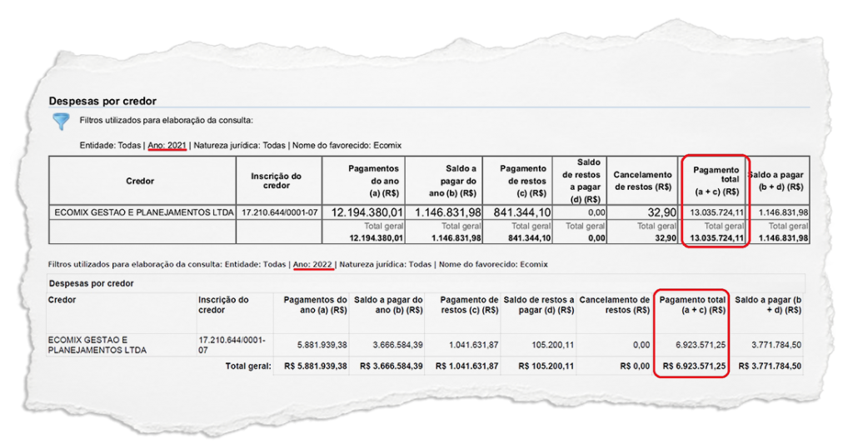Select 'ECOMIX GESTAO E PLANEJAMENTOS LTDA' in 2021 table
853x444 pixels.
coord(143,212)
